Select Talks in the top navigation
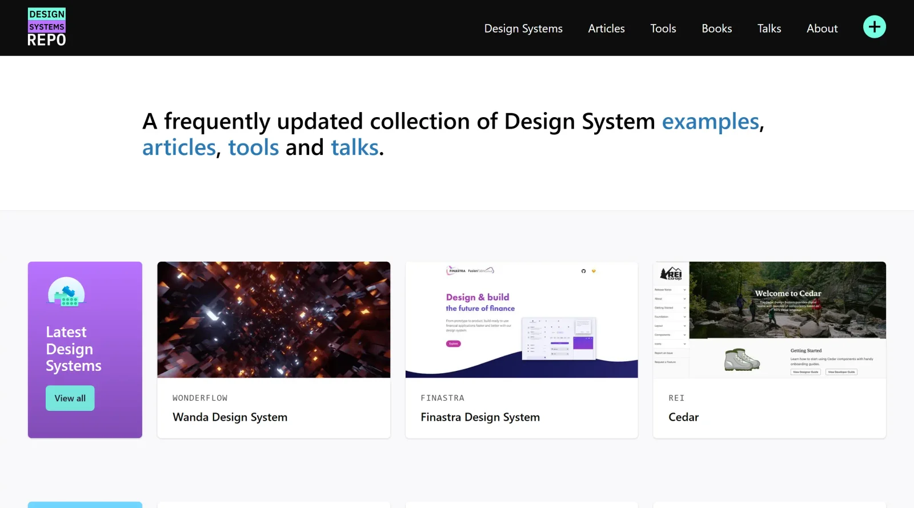Image resolution: width=914 pixels, height=508 pixels. coord(769,29)
